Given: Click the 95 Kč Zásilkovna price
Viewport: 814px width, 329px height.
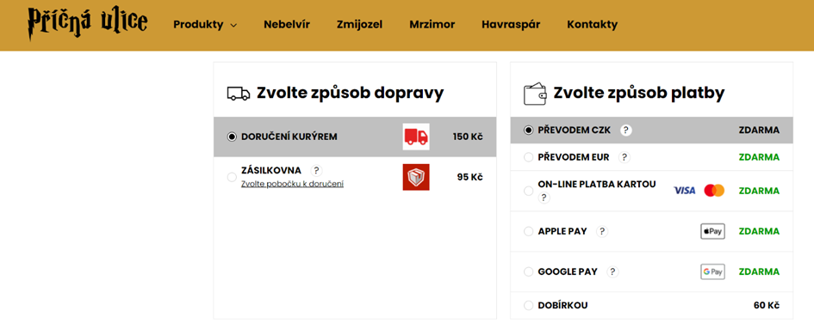Looking at the screenshot, I should pyautogui.click(x=469, y=177).
